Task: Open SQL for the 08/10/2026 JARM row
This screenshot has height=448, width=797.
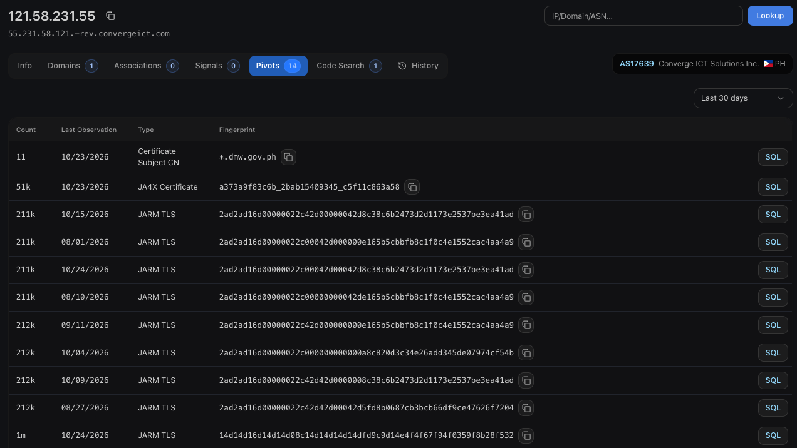Action: point(773,297)
